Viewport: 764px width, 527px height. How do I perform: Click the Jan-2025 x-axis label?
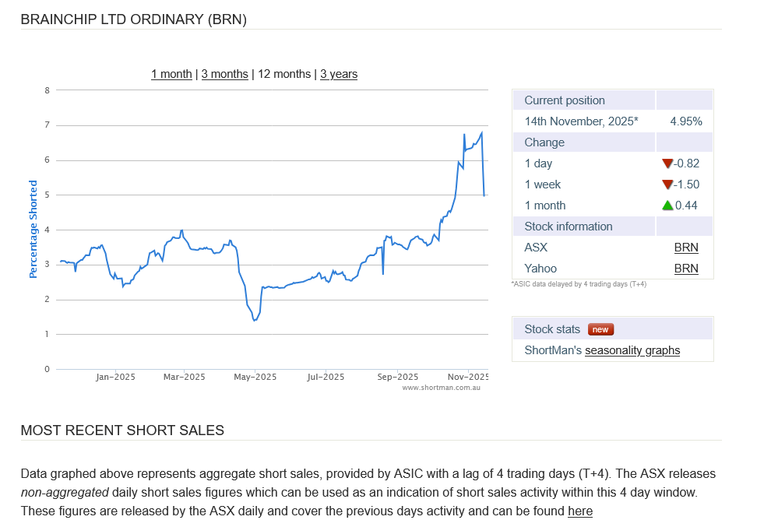coord(115,377)
